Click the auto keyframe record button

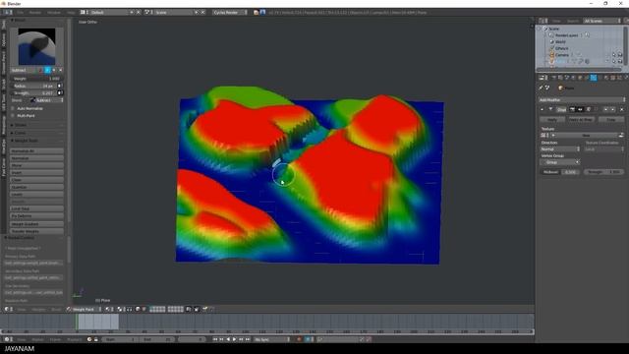coord(299,339)
